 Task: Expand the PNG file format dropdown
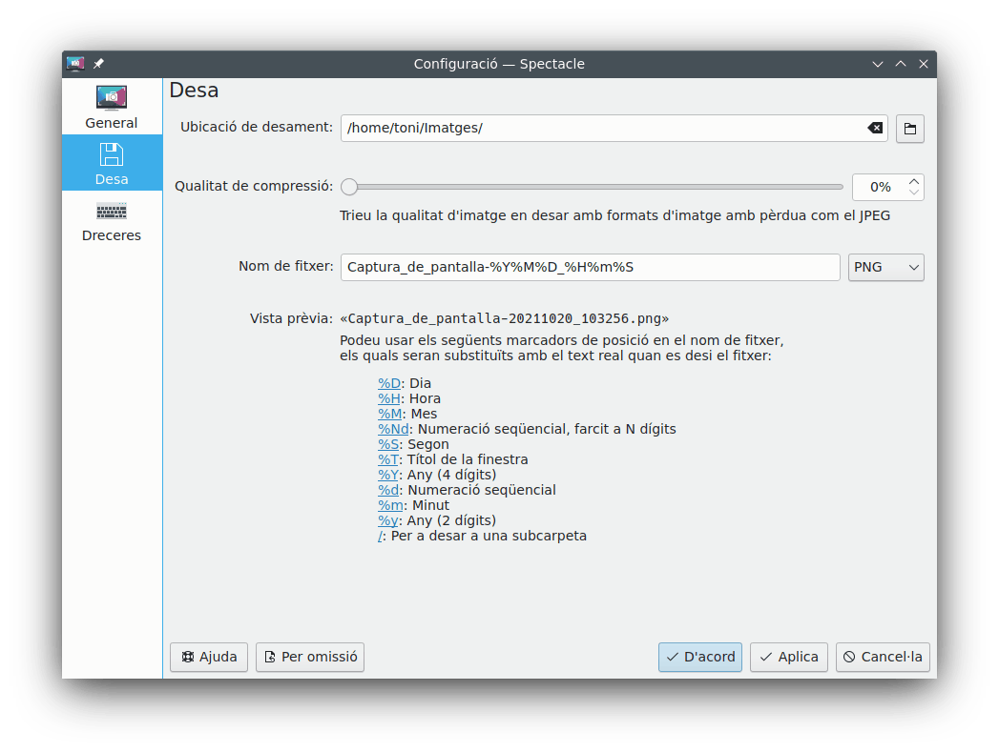click(885, 268)
